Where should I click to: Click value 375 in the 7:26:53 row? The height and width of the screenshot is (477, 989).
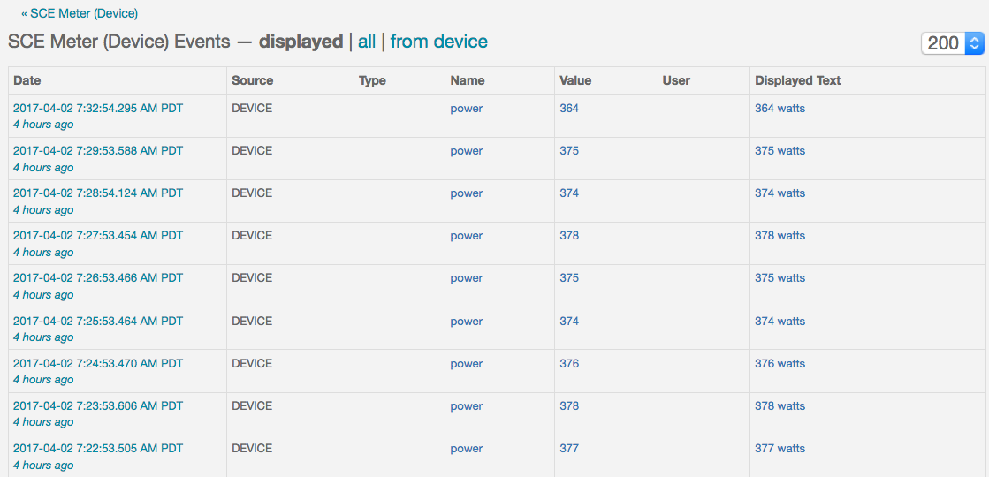[569, 278]
